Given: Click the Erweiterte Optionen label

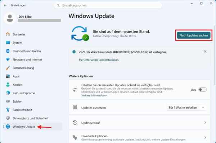Looking at the screenshot, I should (94, 136).
